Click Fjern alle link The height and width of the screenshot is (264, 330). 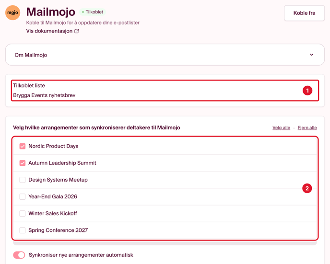[307, 127]
